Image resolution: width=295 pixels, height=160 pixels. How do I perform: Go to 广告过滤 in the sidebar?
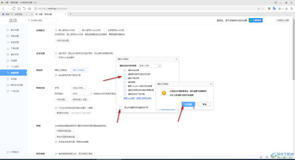point(14,91)
